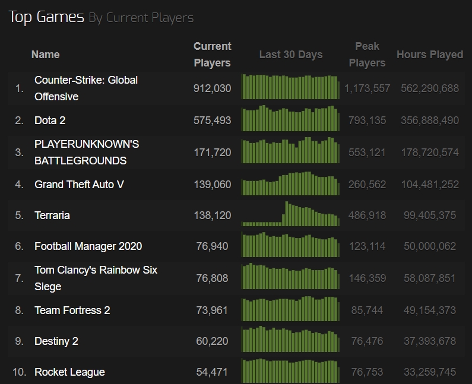Click the Football Manager 2020 30-day chart
The height and width of the screenshot is (384, 472).
[x=290, y=245]
